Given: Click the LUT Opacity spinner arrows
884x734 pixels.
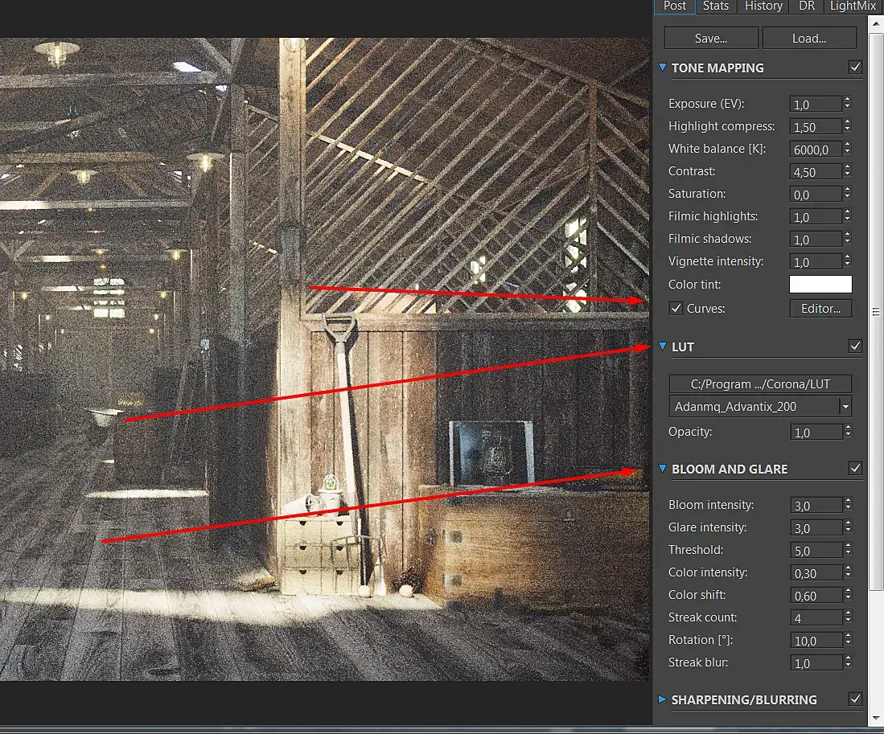Looking at the screenshot, I should (x=847, y=431).
